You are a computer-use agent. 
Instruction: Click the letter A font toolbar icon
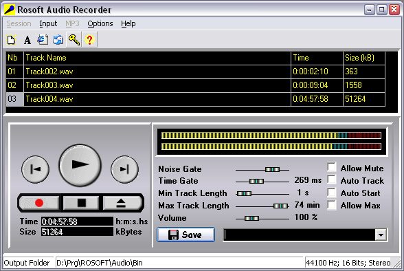[x=27, y=40]
